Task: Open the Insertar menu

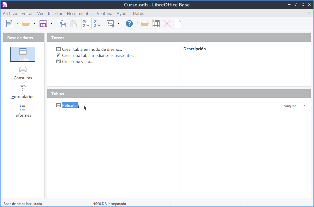Action: (x=55, y=13)
